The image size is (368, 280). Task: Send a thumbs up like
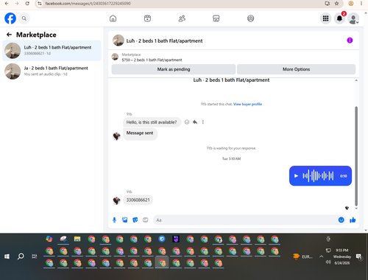353,220
